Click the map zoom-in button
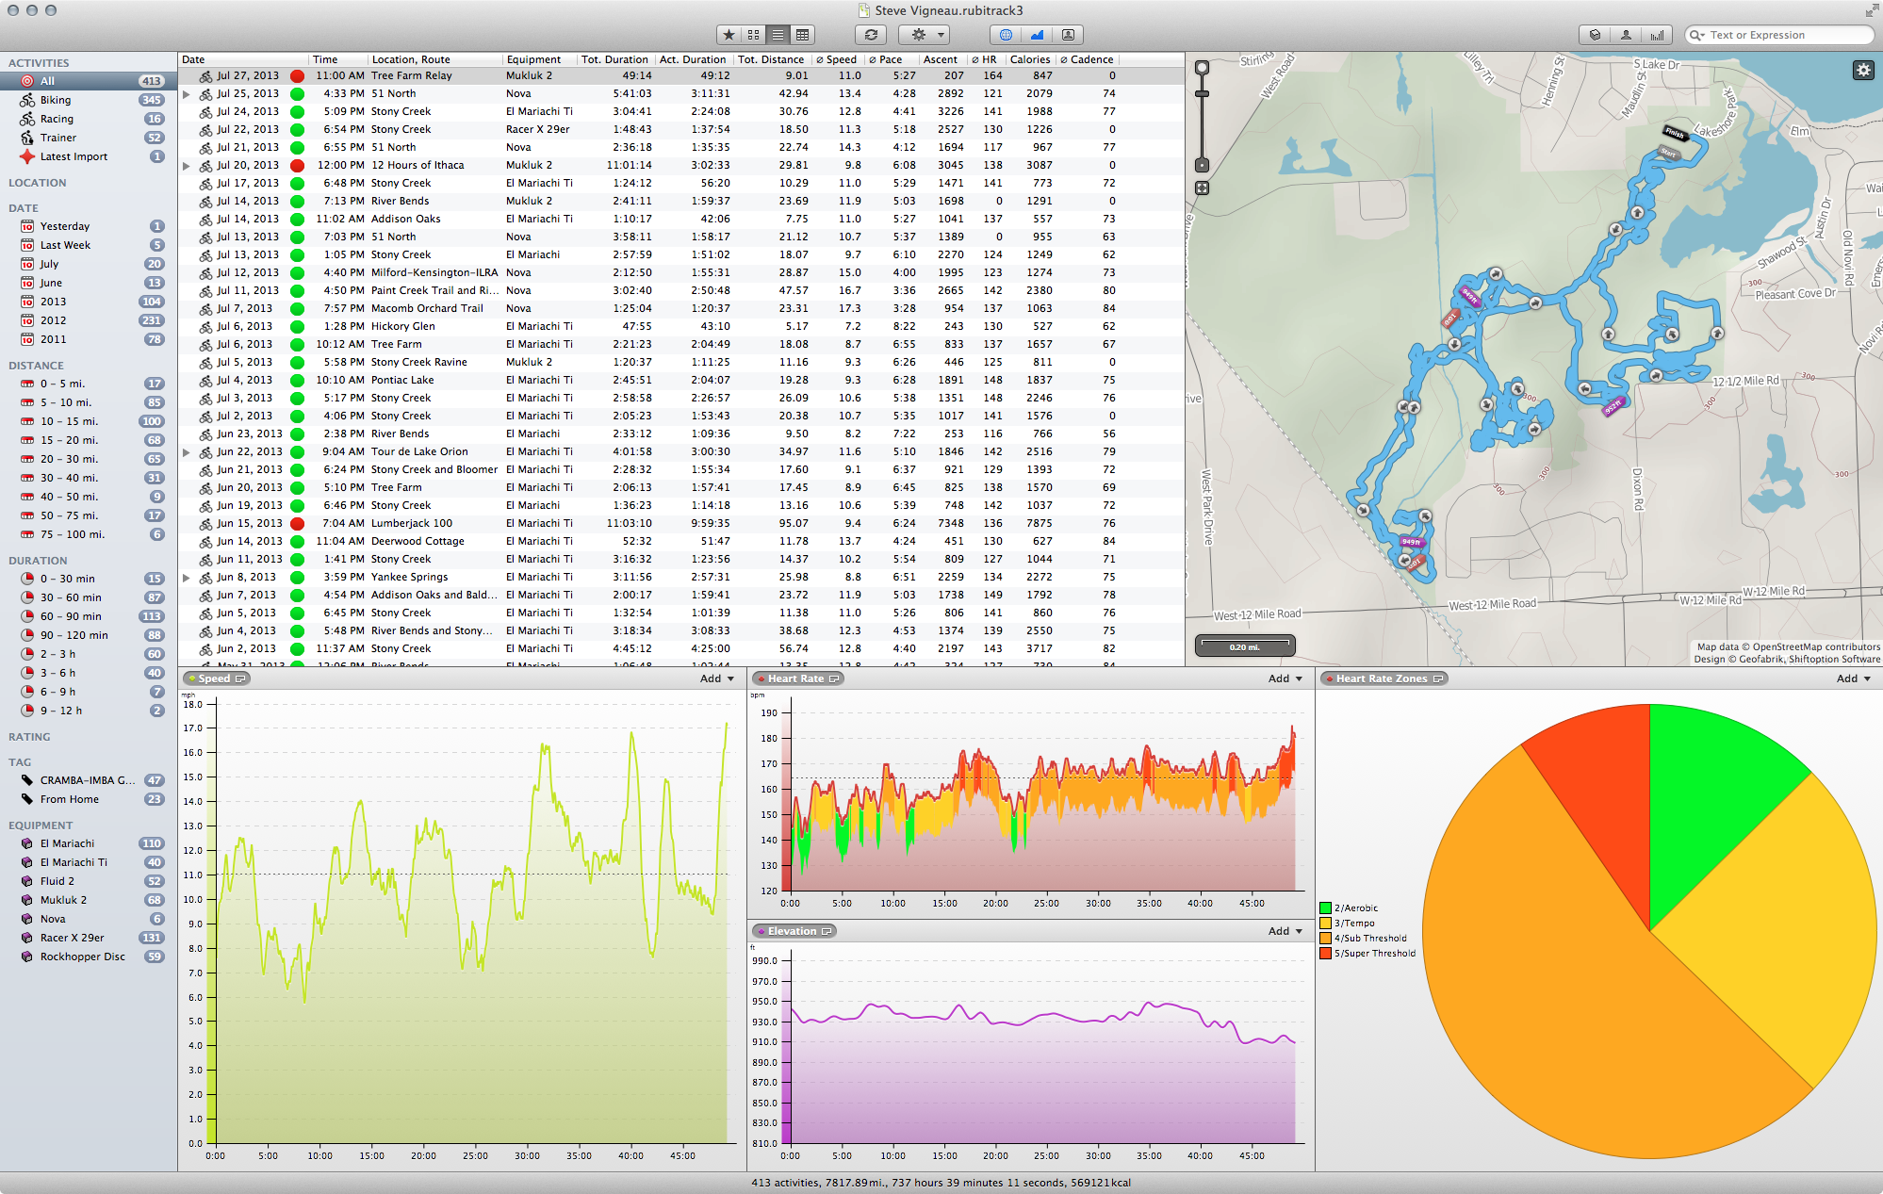 coord(1202,68)
